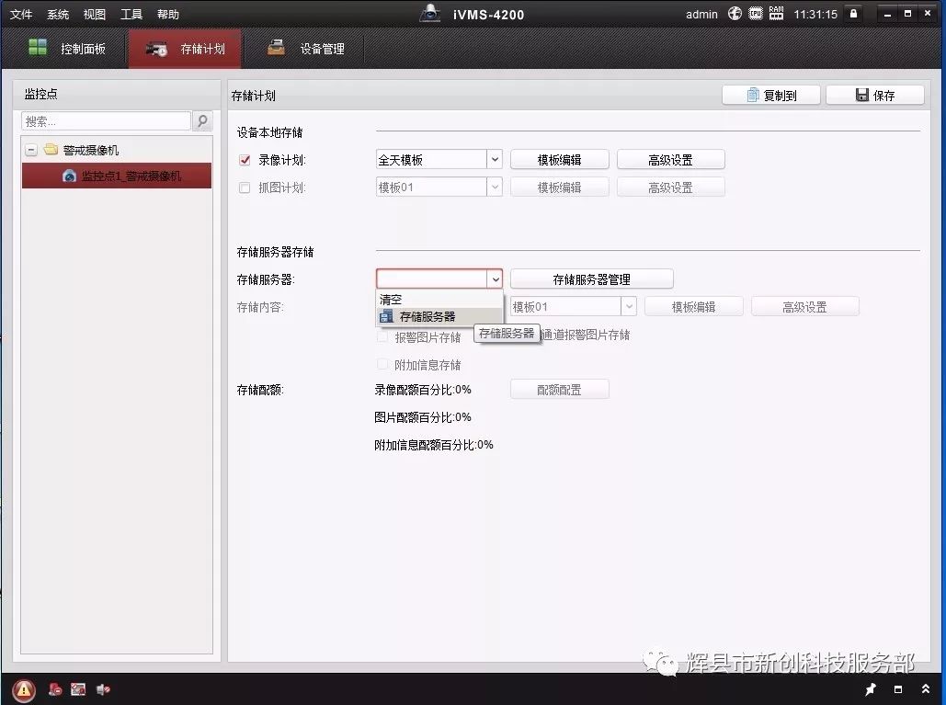This screenshot has height=705, width=946.
Task: Click the speaker mute icon in status bar
Action: [103, 689]
